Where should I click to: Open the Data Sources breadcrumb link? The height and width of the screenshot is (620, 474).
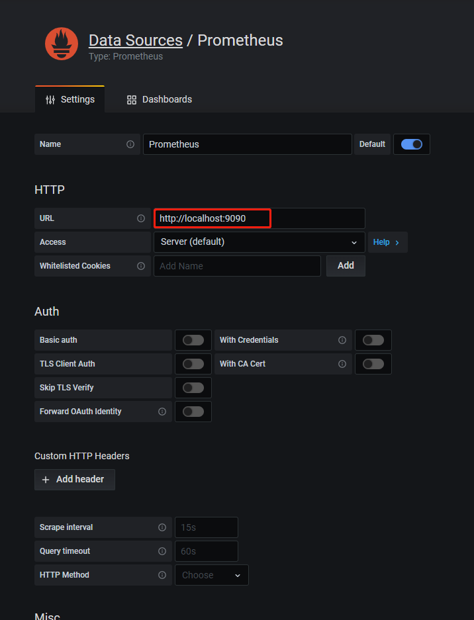click(x=136, y=40)
